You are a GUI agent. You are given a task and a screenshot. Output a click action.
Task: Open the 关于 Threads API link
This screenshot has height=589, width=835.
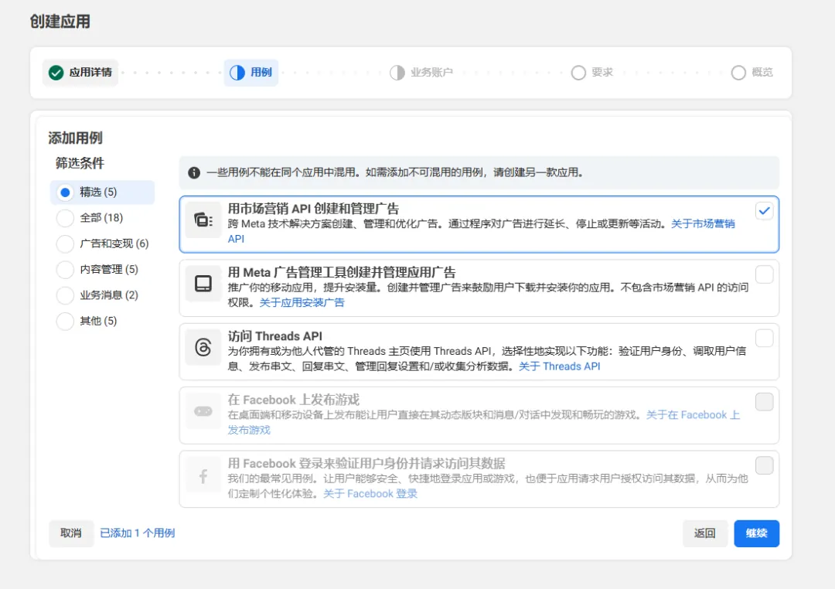(560, 366)
